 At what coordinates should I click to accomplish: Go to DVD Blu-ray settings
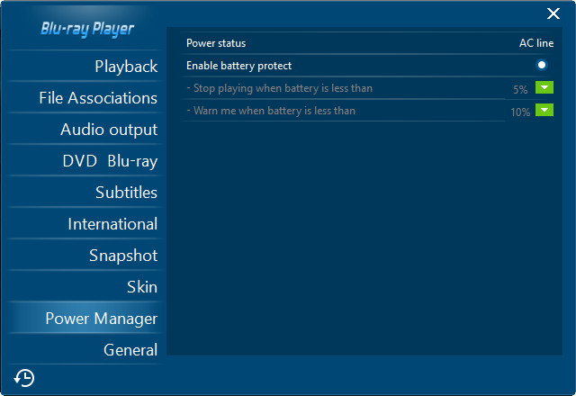85,161
